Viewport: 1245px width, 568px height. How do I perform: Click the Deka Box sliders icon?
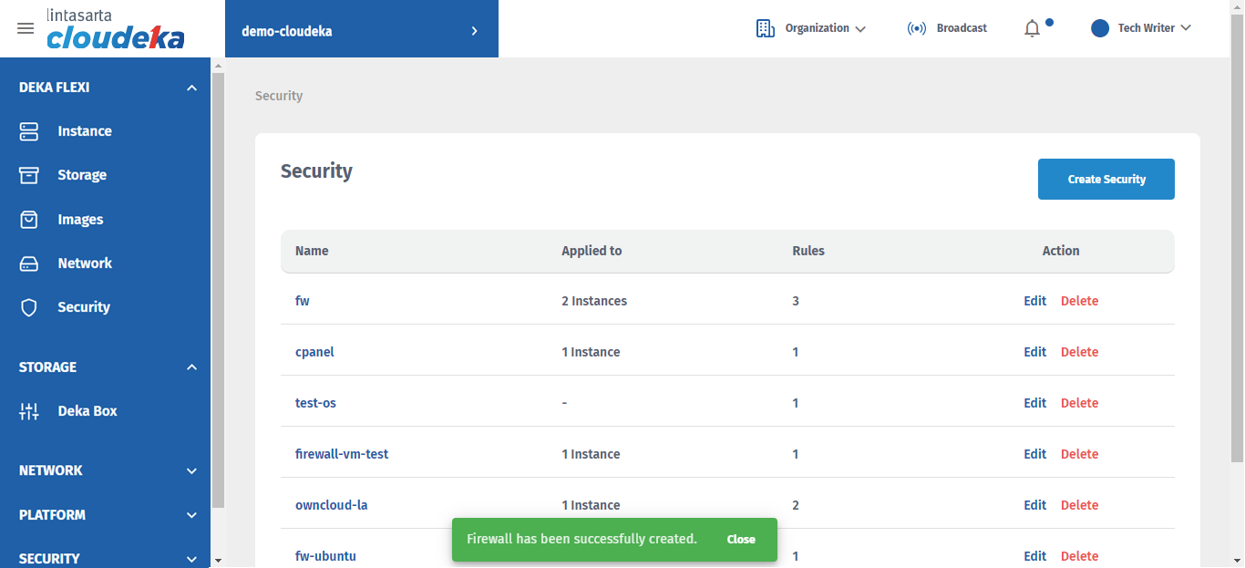29,411
